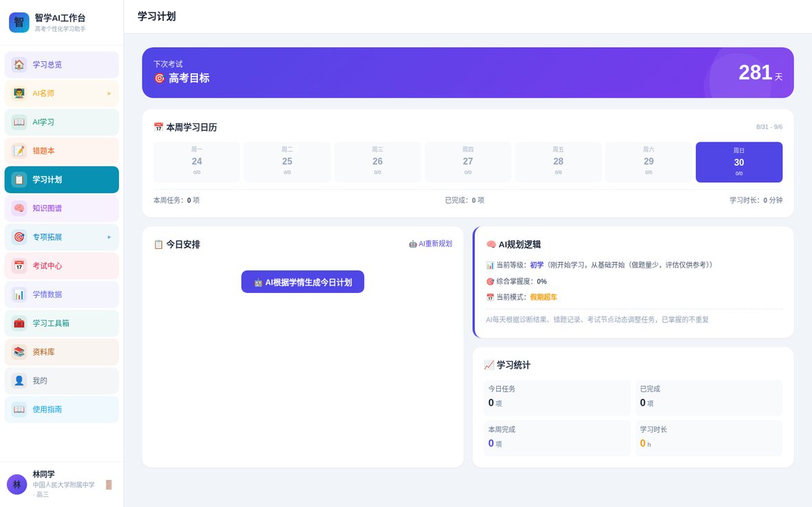
Task: Select Tuesday 25 in the weekly calendar
Action: pos(287,162)
